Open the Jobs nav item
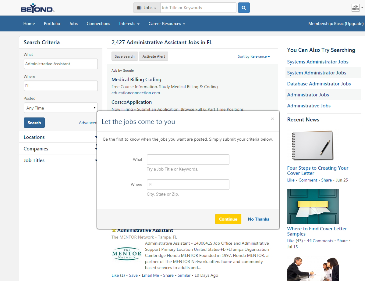The width and height of the screenshot is (365, 281). (73, 23)
